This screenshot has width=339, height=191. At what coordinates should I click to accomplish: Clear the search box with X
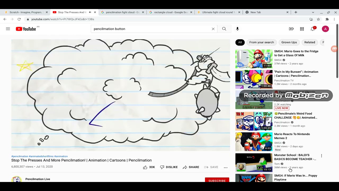pos(213,29)
